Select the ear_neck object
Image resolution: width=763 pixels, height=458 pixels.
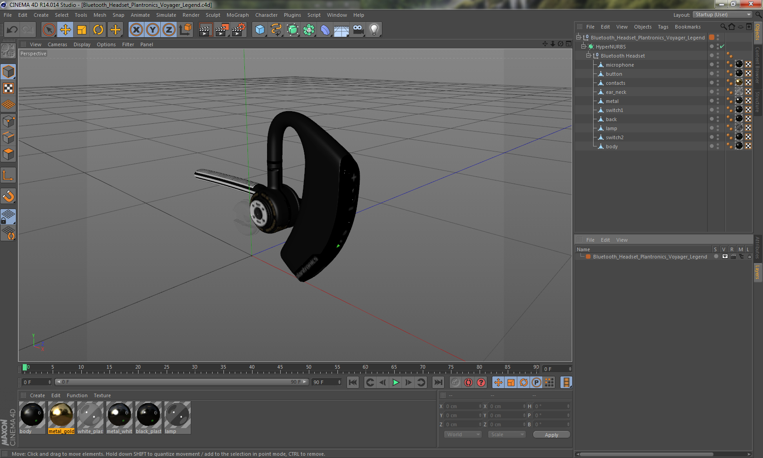point(616,92)
